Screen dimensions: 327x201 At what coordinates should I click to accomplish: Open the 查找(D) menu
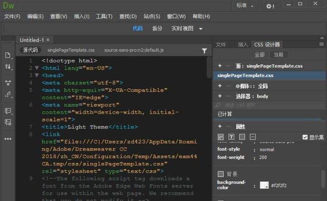coord(128,16)
